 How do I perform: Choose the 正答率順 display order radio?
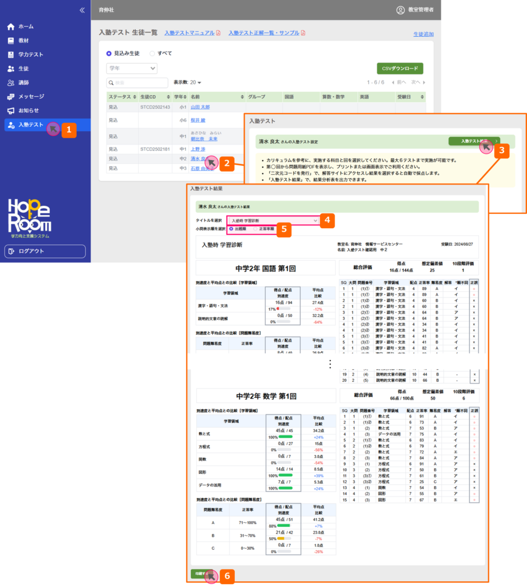255,229
